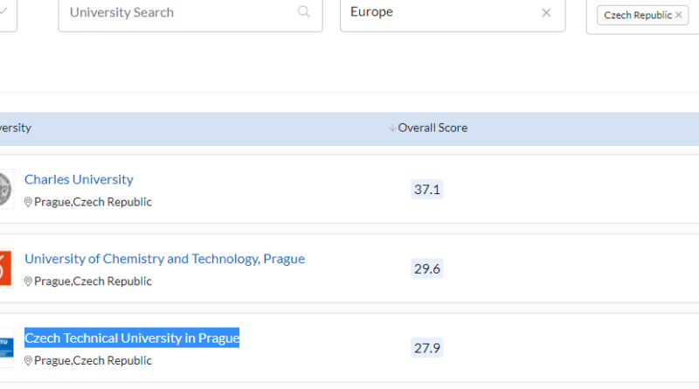Open Charles University link
Screen dimensions: 699x389
(79, 179)
